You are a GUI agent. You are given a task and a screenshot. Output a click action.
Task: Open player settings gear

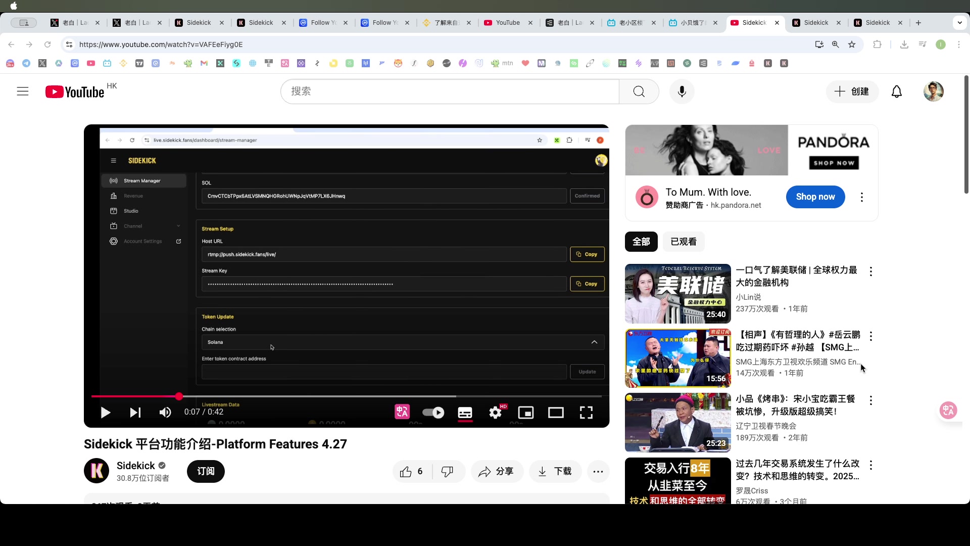click(x=496, y=413)
